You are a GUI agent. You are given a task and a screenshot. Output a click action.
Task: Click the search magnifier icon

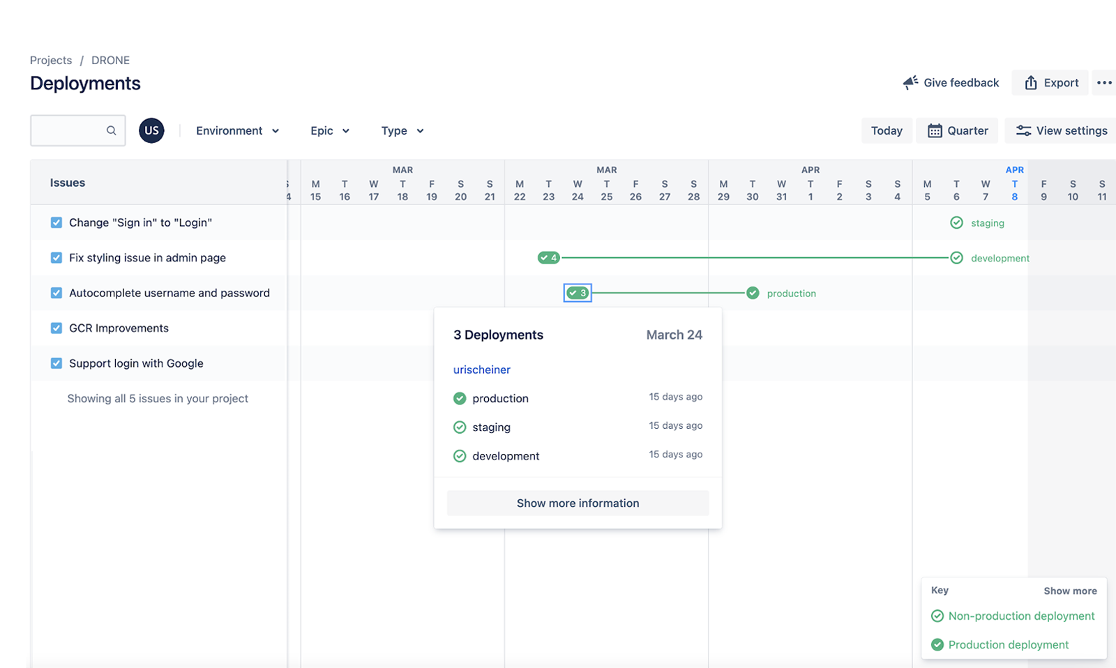coord(112,130)
